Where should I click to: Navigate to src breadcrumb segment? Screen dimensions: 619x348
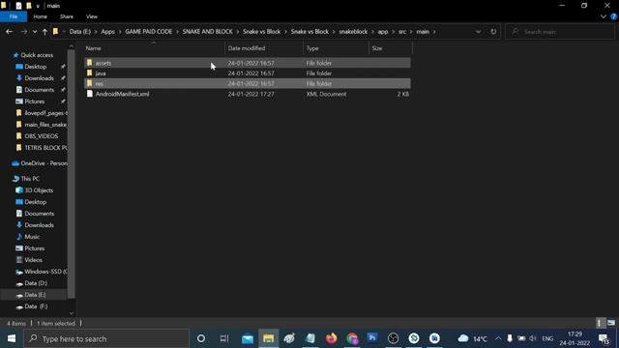(402, 32)
